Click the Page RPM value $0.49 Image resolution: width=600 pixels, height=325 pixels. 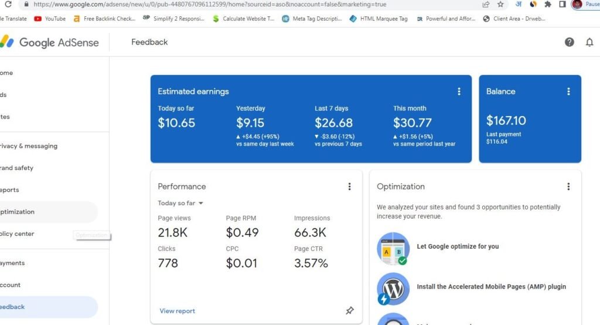pyautogui.click(x=242, y=233)
